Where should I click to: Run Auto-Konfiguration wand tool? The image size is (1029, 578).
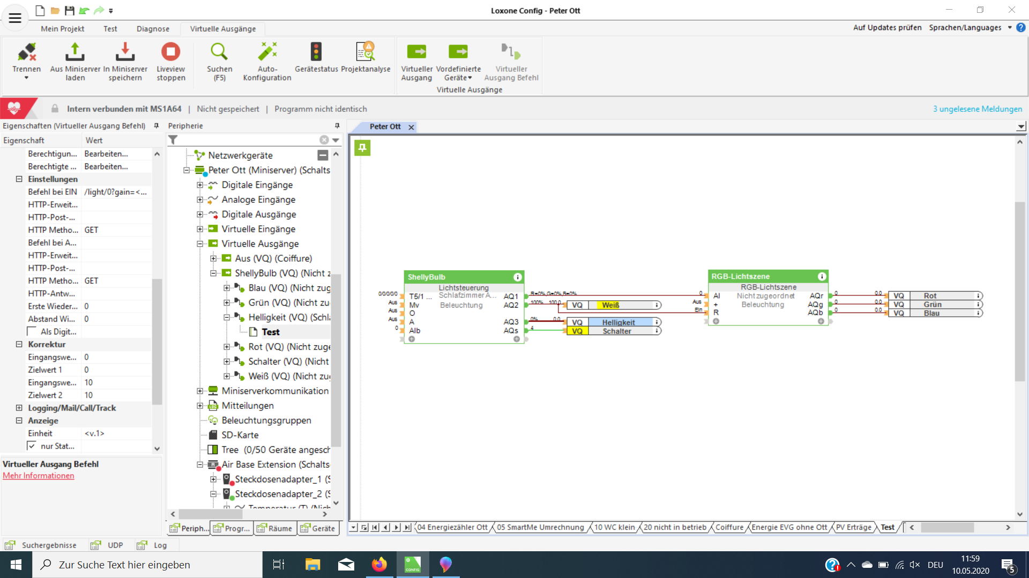tap(267, 52)
